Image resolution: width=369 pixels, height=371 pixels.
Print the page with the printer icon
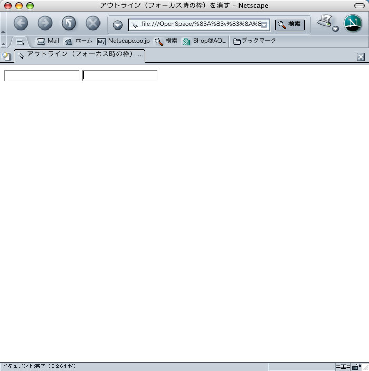(x=325, y=21)
